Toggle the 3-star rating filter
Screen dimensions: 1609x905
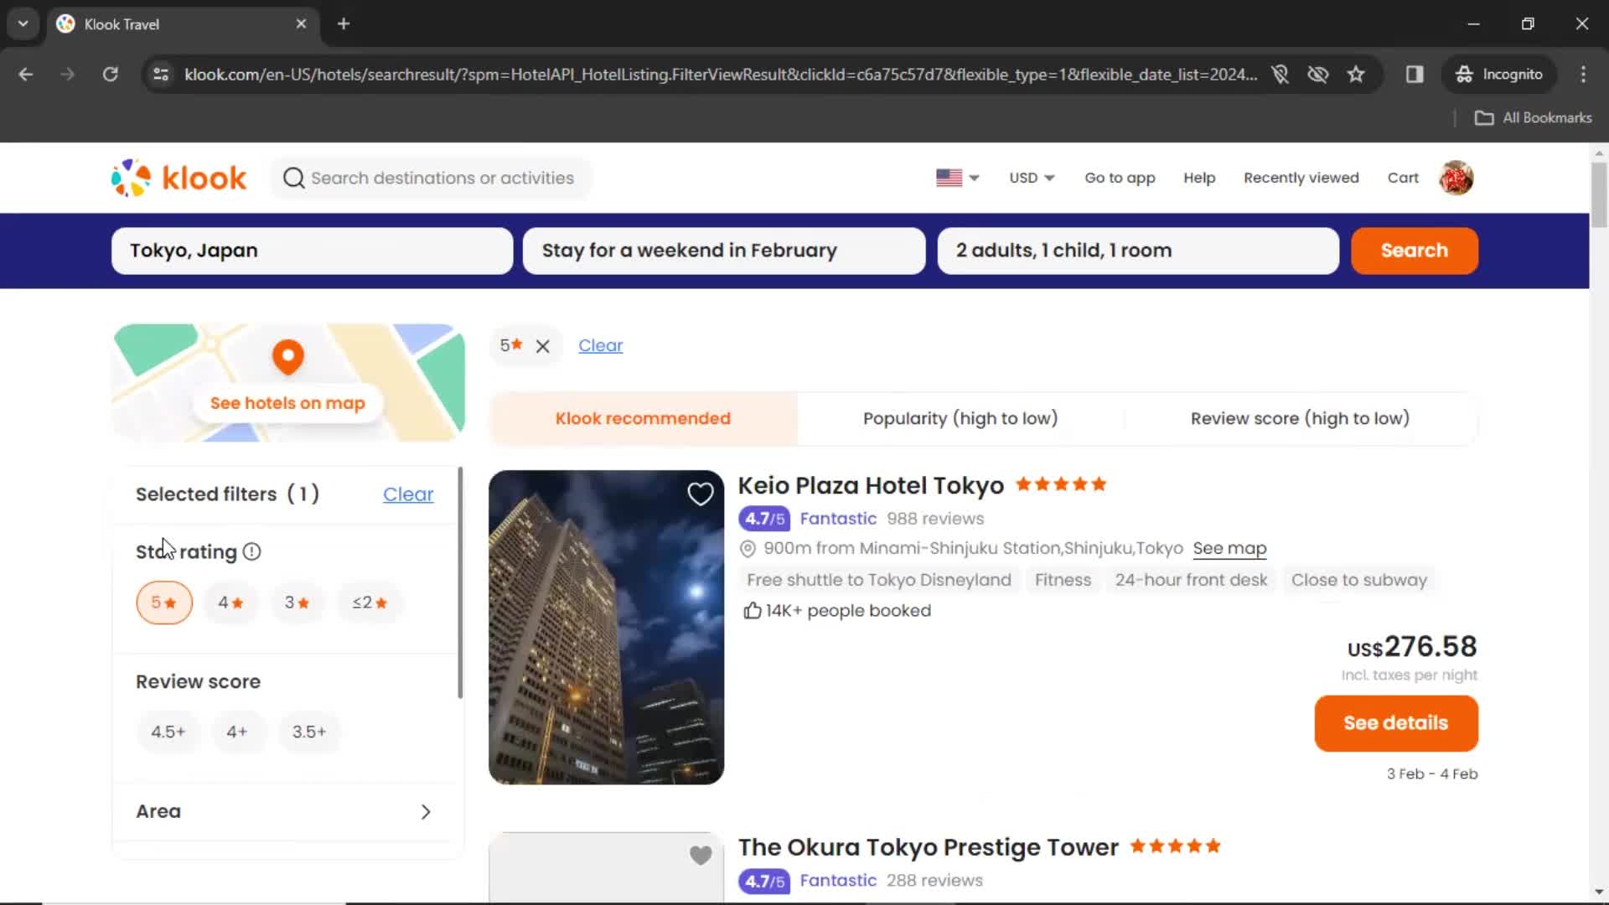297,602
